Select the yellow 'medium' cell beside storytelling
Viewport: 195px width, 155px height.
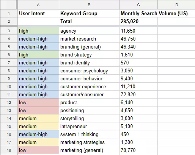tap(38, 118)
